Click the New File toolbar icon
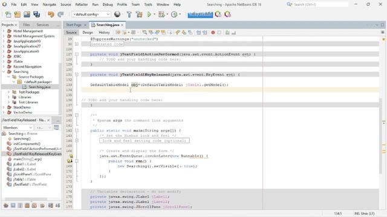This screenshot has height=217, width=387. 8,14
